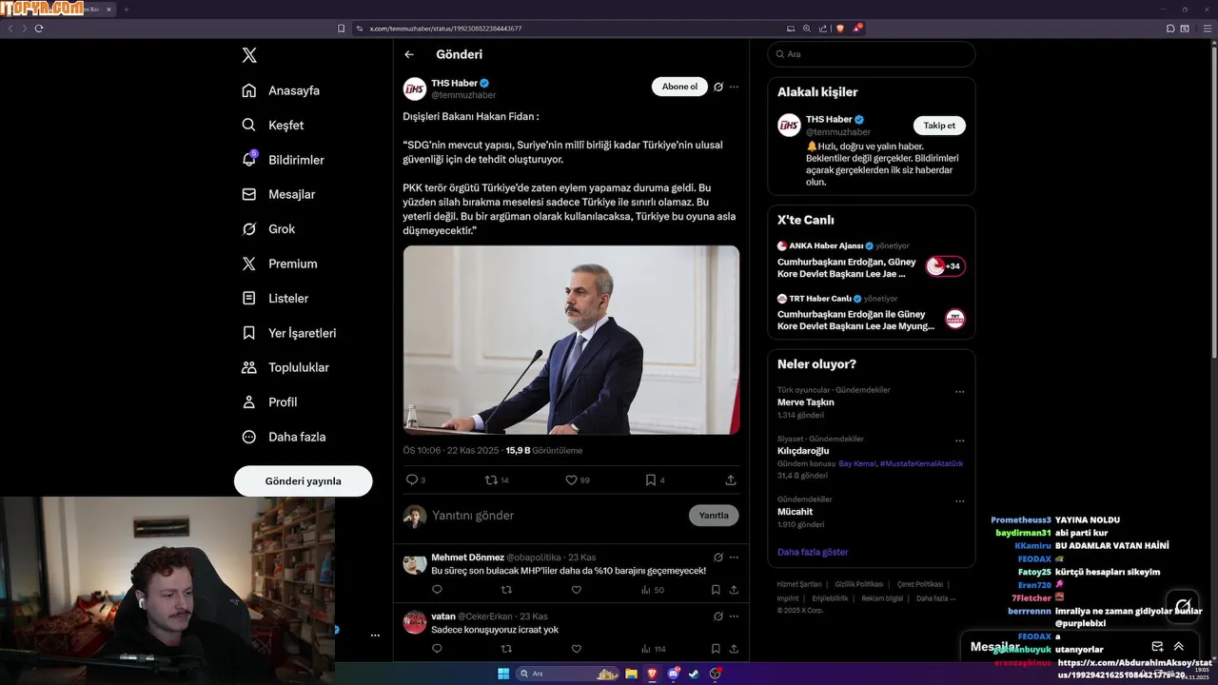Click Grok icon on Mehmet Dönmez reply

coord(718,558)
